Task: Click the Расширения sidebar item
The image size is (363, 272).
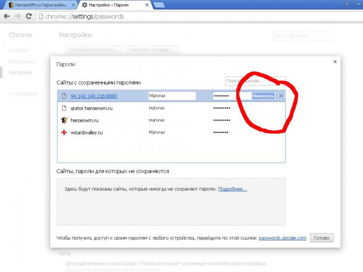Action: click(x=22, y=62)
